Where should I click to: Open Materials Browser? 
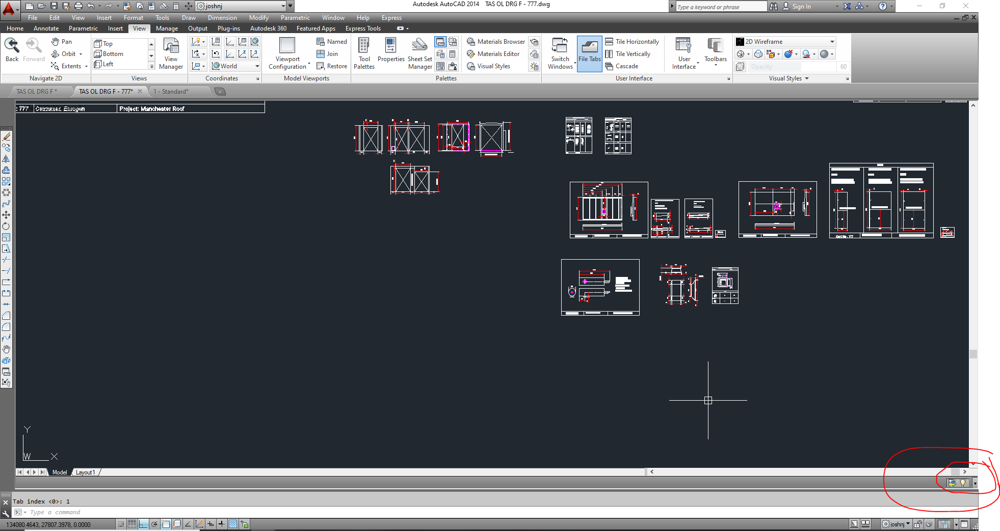496,42
